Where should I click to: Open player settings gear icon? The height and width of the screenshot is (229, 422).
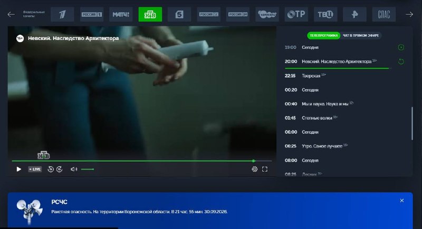click(255, 169)
